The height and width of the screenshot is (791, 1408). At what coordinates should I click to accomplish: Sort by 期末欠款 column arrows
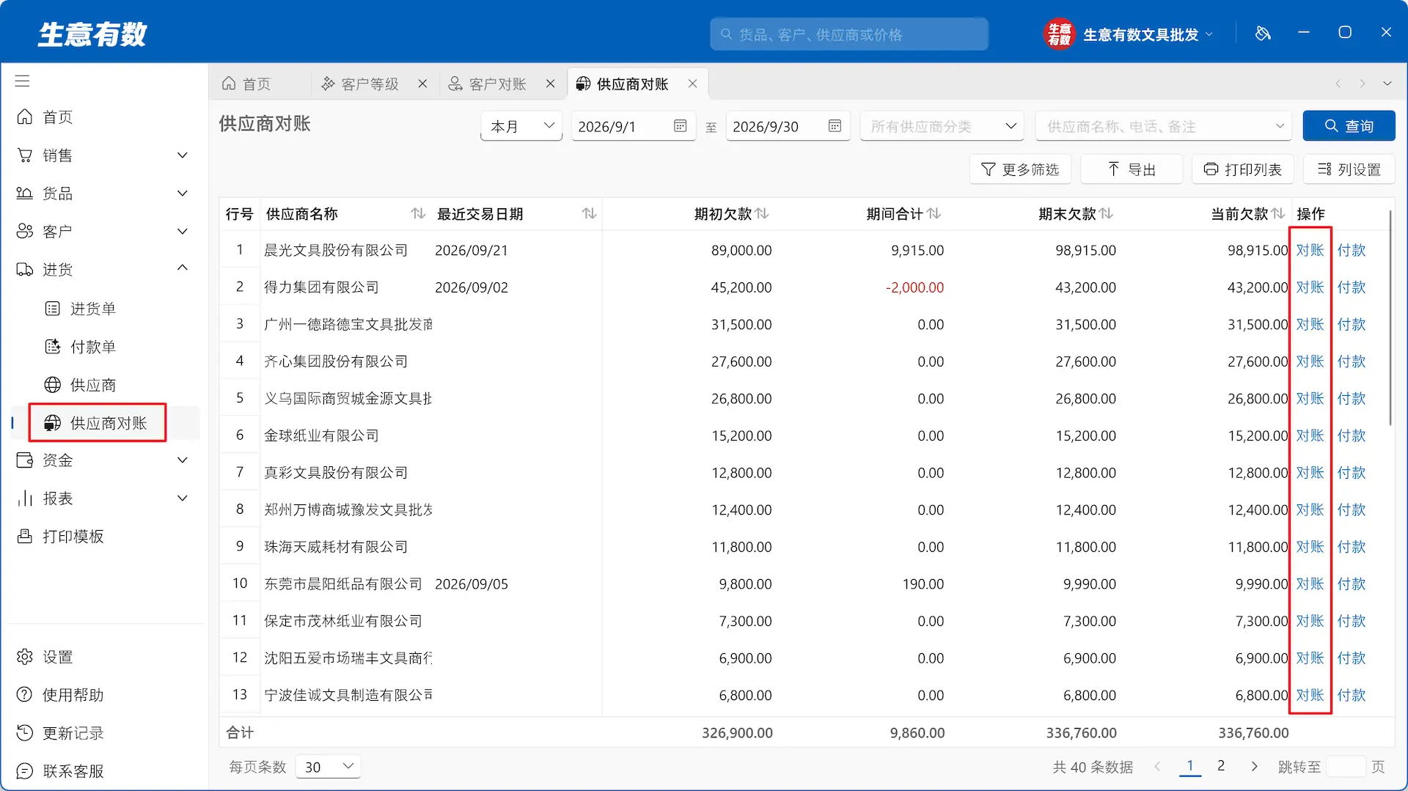click(1106, 213)
